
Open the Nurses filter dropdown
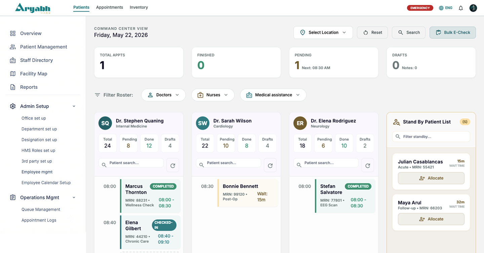point(212,95)
